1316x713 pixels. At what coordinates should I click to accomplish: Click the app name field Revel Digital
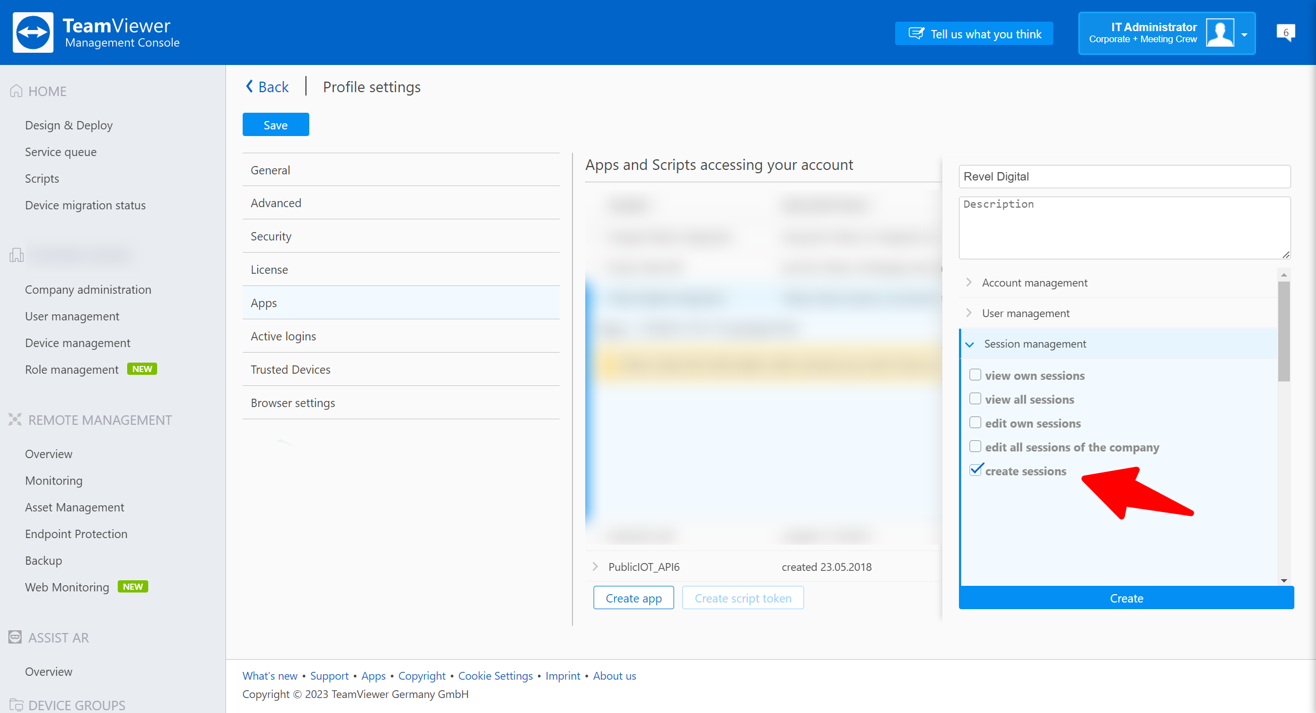click(1124, 177)
